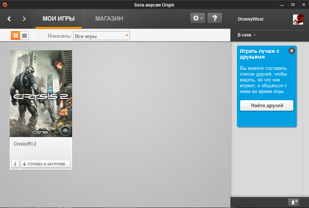Click the user avatar picture
The width and height of the screenshot is (309, 208).
[x=298, y=20]
